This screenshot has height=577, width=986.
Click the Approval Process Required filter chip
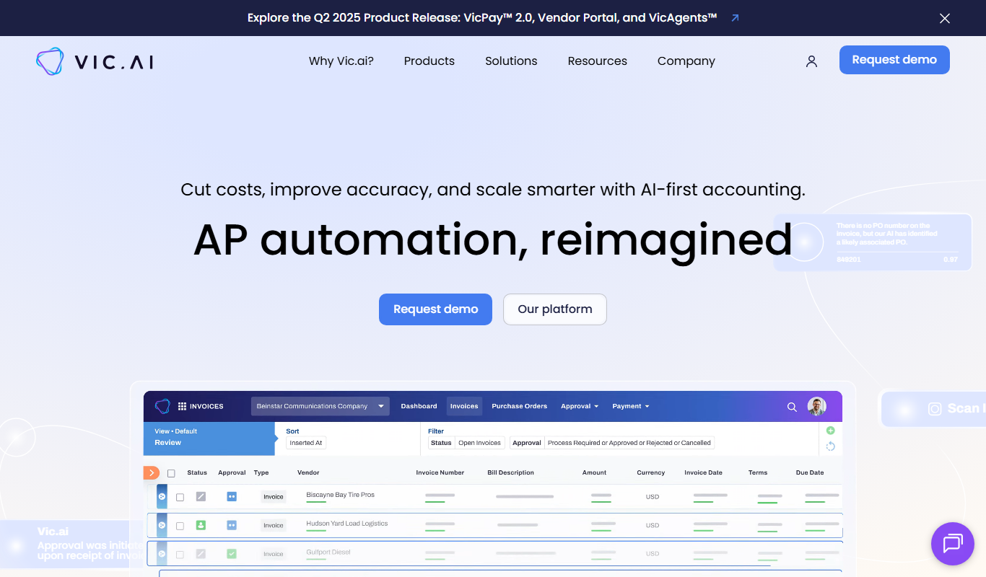[612, 443]
